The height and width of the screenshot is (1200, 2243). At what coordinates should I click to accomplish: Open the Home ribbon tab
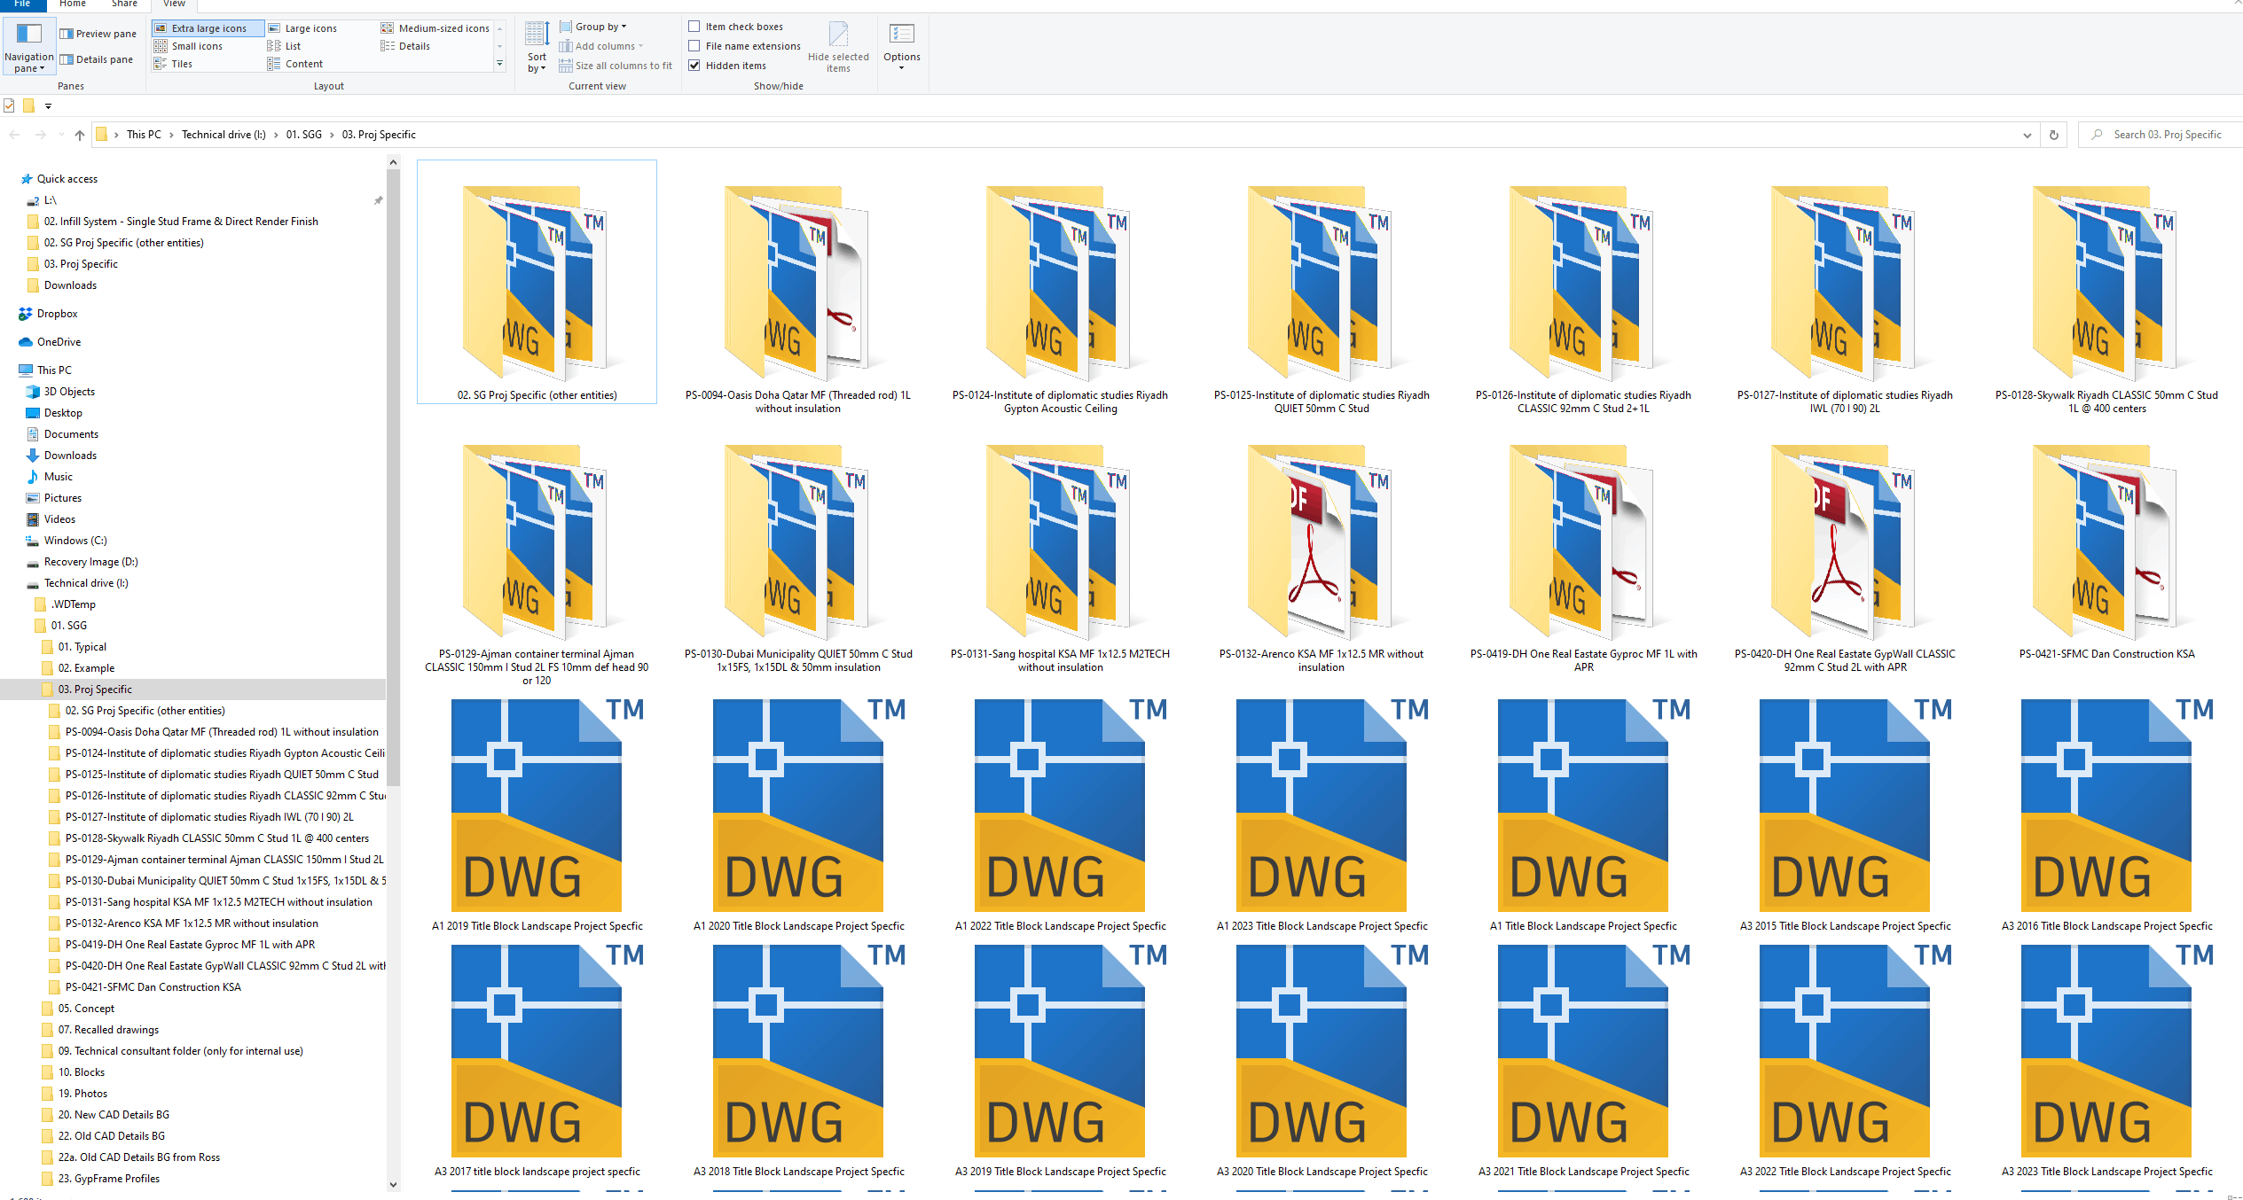73,4
